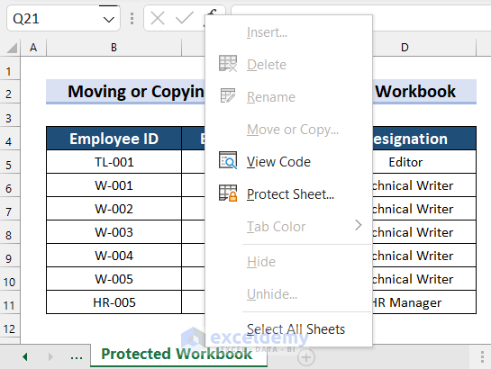Viewport: 491px width, 369px height.
Task: Open the hidden sheets ellipsis
Action: point(77,356)
